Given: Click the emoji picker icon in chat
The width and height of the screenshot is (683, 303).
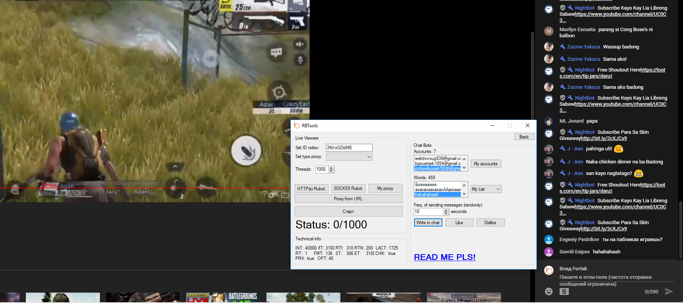Looking at the screenshot, I should tap(548, 291).
